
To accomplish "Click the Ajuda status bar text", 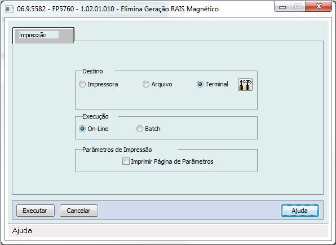I will click(x=23, y=231).
